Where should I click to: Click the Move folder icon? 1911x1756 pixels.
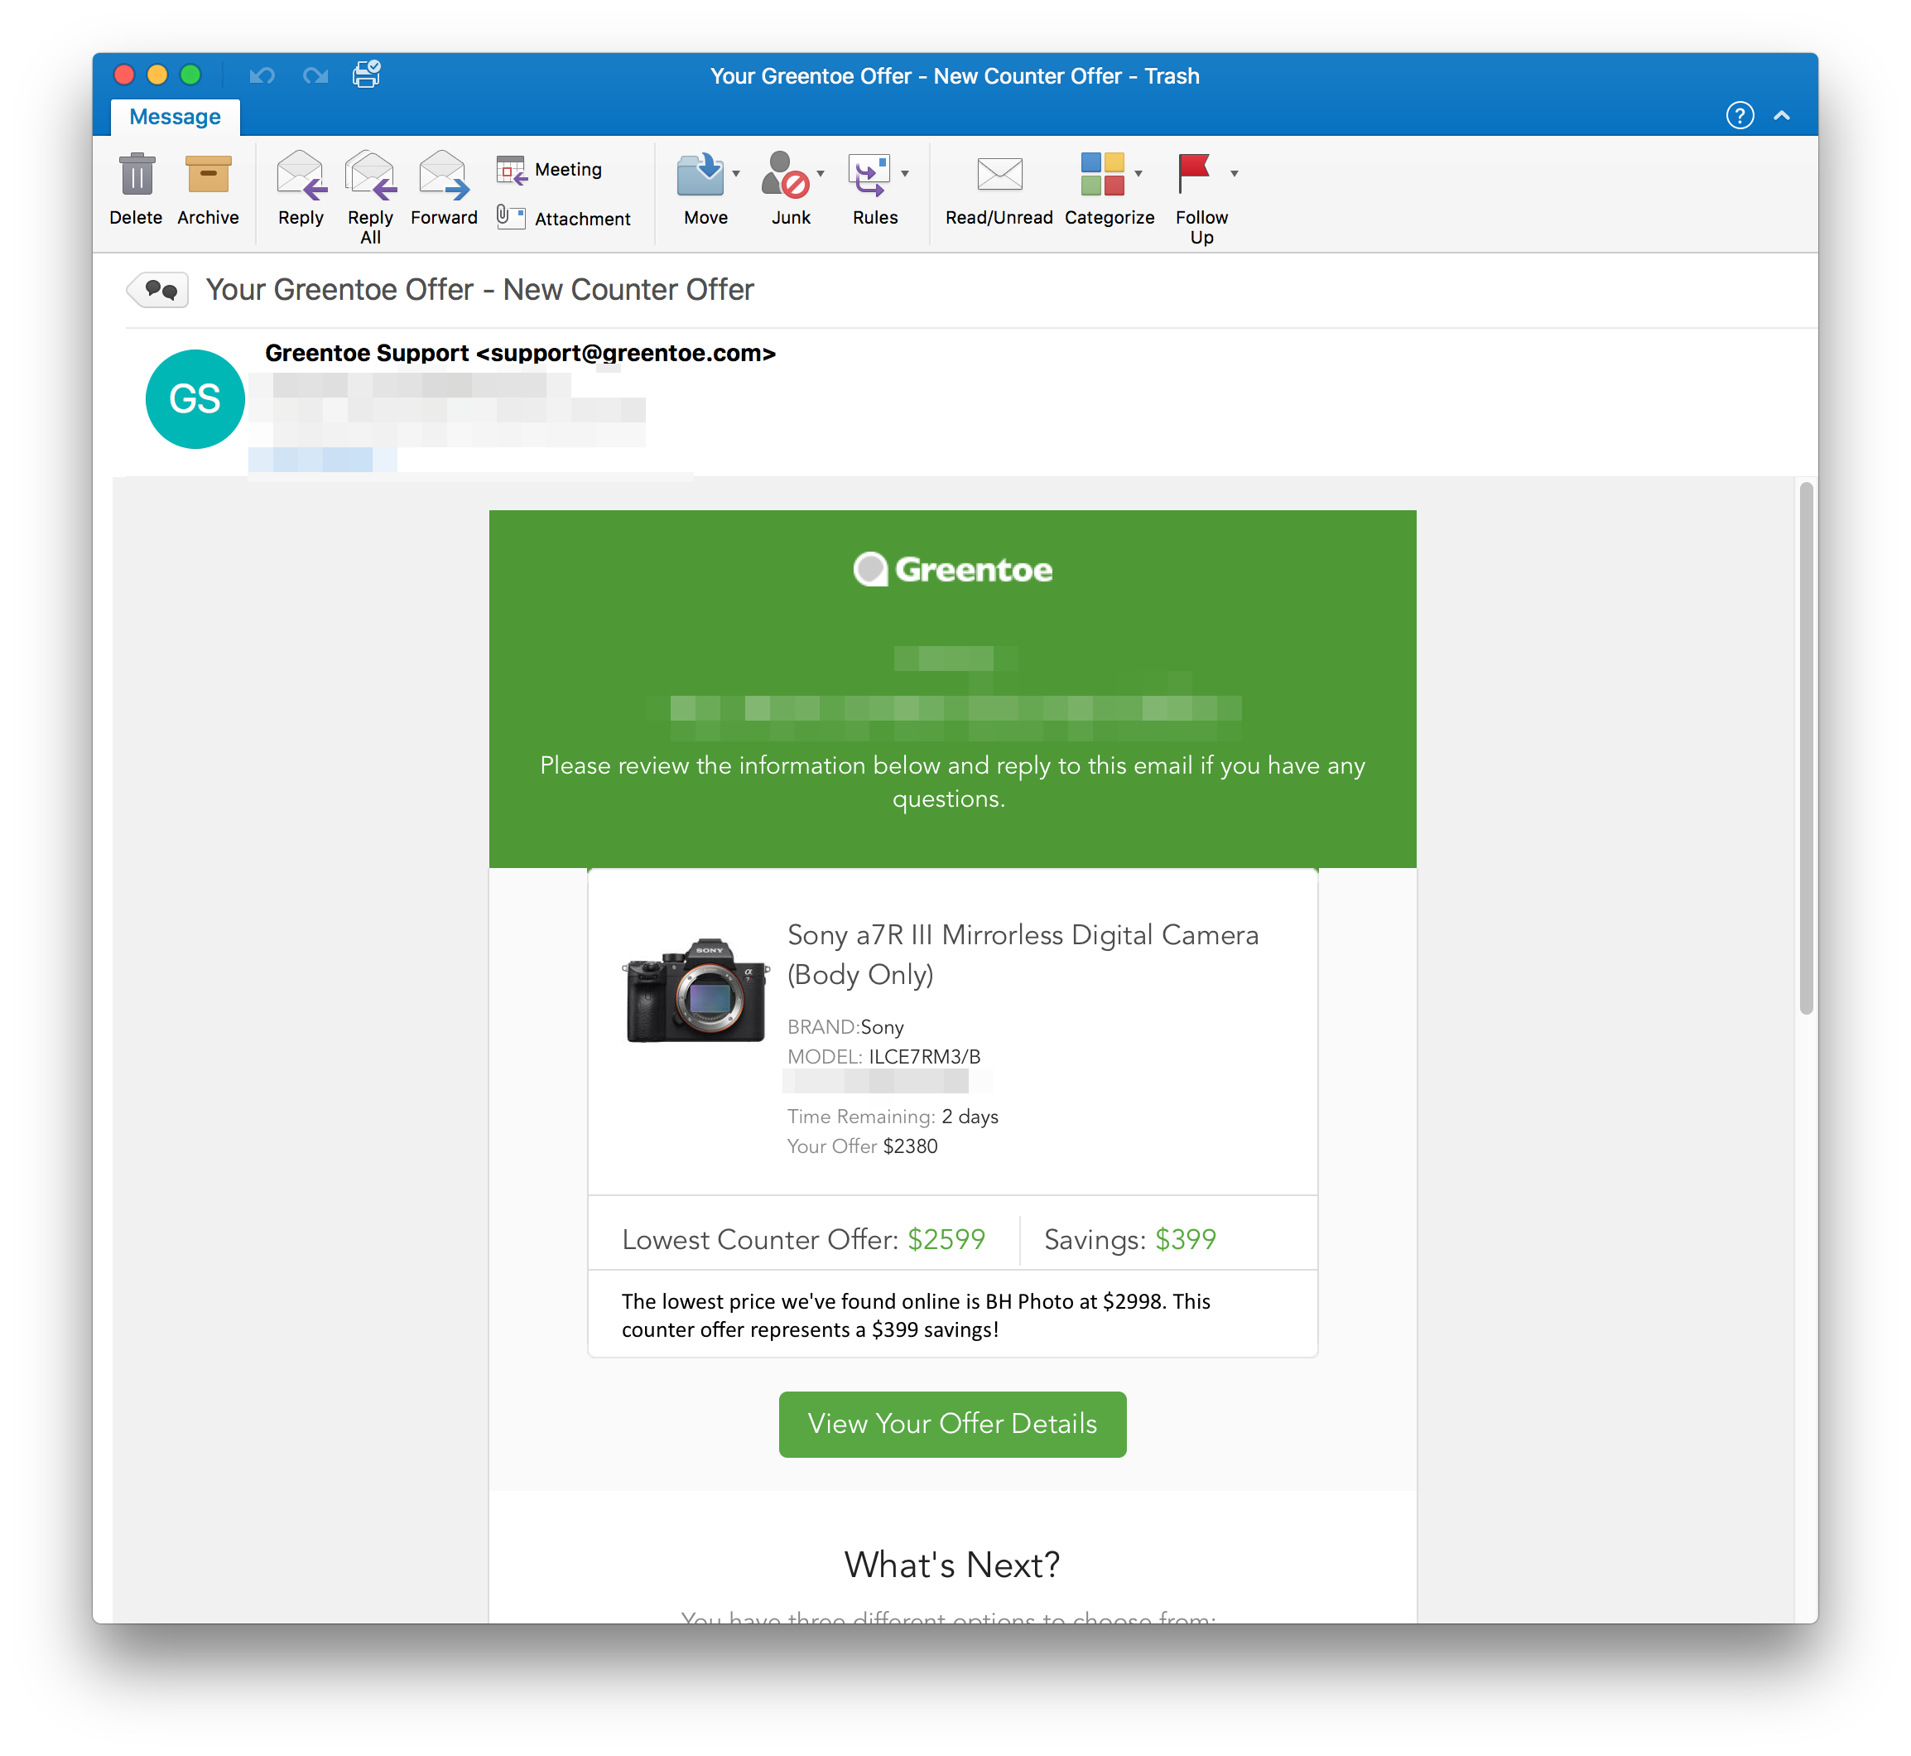(x=700, y=176)
